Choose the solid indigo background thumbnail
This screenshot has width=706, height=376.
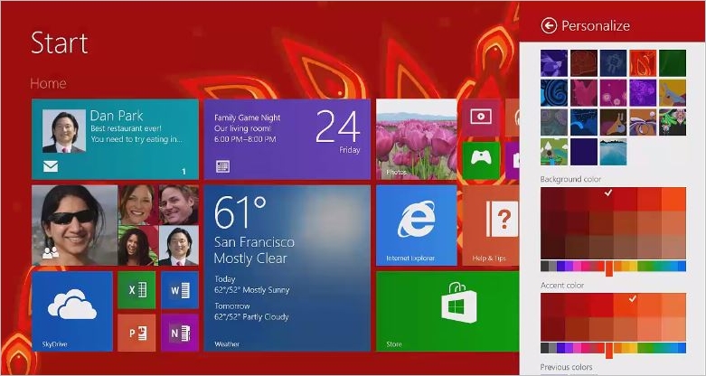point(584,152)
